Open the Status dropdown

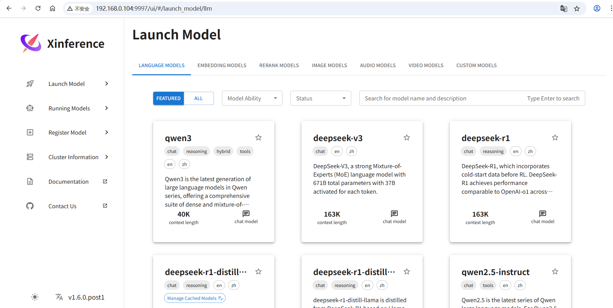click(321, 98)
